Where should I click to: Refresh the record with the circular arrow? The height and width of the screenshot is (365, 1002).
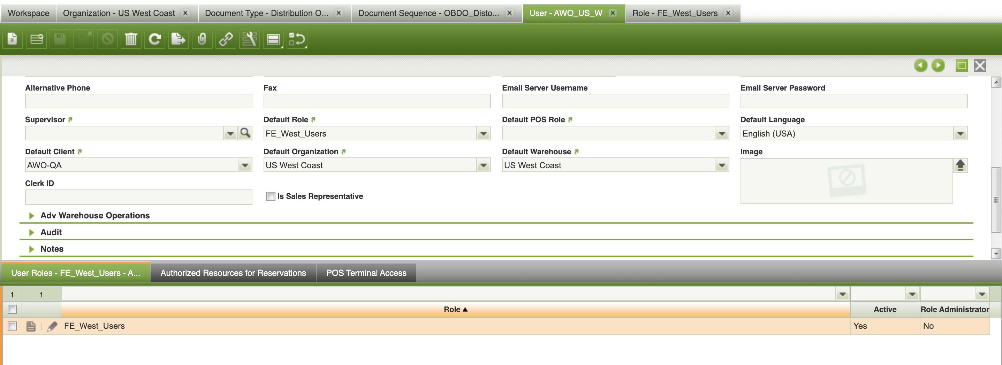click(x=155, y=39)
